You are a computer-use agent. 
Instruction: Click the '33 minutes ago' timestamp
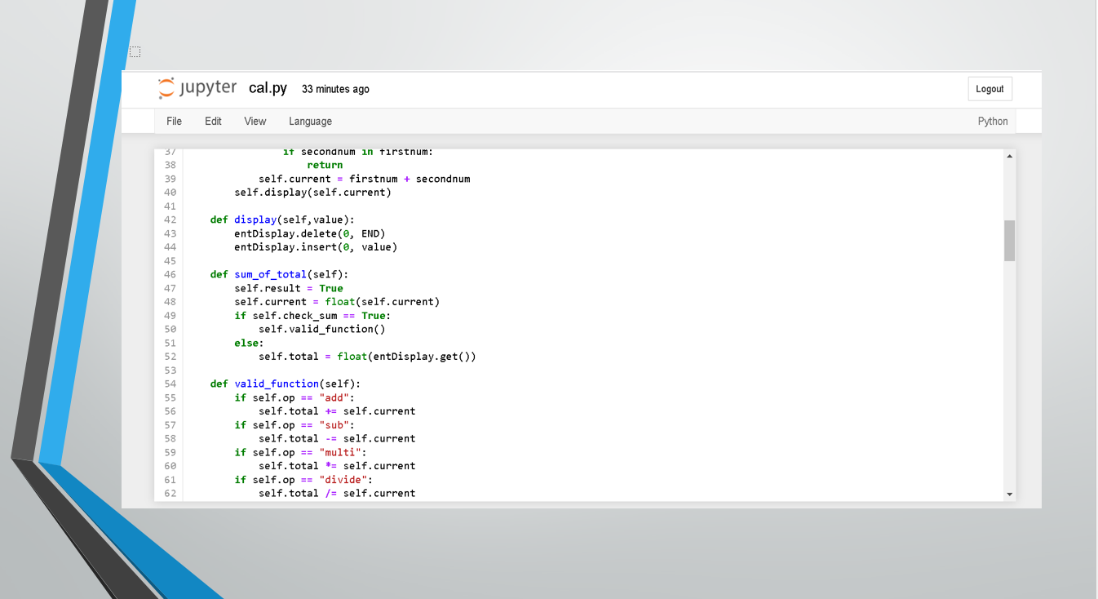click(335, 89)
